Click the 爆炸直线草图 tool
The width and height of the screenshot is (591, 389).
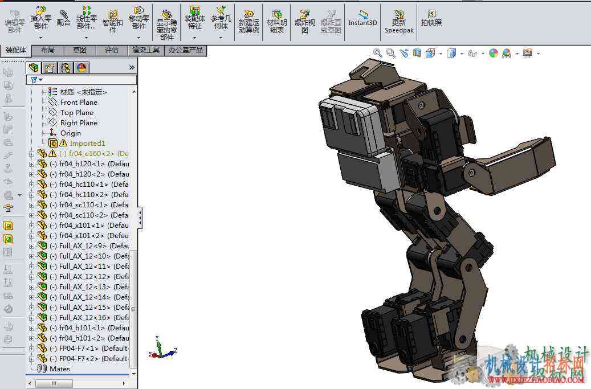pyautogui.click(x=331, y=22)
